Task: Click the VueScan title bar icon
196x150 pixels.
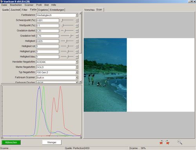Action: 2,2
